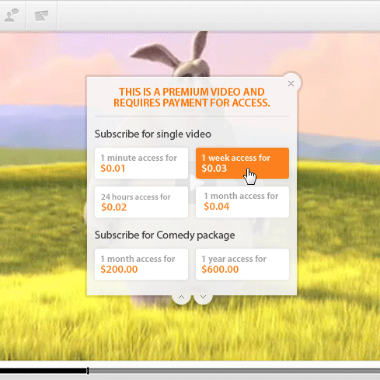Click the 'Subscribe for Comedy package' heading
Image resolution: width=380 pixels, height=380 pixels.
pos(165,235)
